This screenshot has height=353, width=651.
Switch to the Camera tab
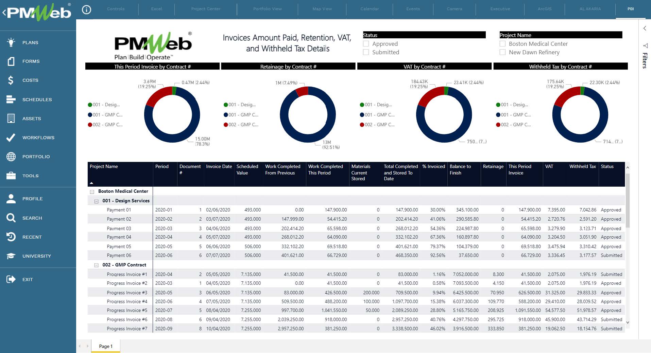click(x=455, y=9)
